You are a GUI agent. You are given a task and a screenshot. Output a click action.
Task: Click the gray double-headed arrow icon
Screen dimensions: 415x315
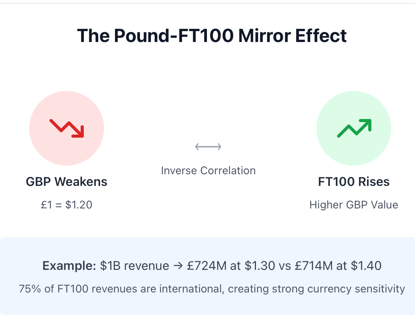pos(208,147)
